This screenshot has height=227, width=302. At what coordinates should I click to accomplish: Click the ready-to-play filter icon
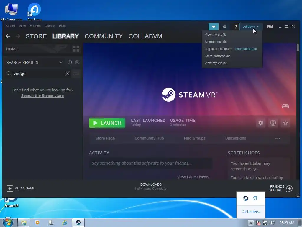click(x=77, y=62)
